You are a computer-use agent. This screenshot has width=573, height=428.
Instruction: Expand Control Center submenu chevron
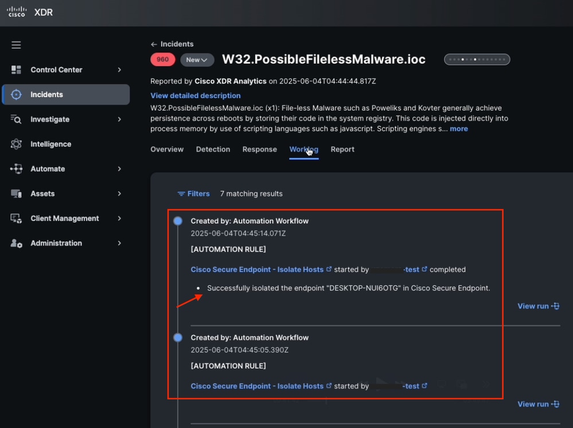click(x=119, y=70)
